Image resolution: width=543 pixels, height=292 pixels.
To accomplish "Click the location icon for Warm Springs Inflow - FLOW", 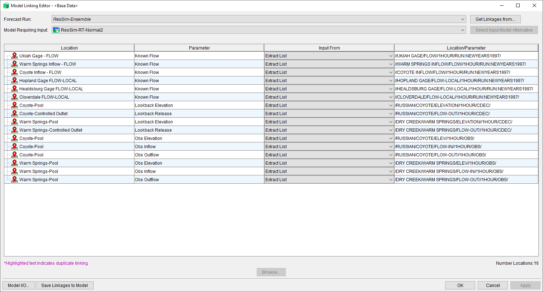I will pos(14,64).
